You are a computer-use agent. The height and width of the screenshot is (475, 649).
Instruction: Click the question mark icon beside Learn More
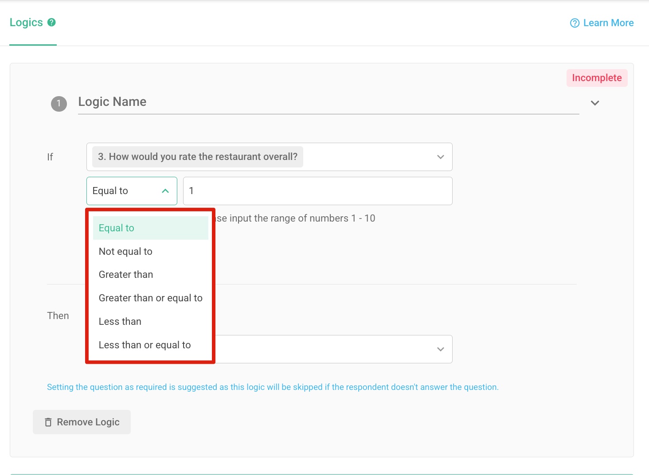point(574,23)
